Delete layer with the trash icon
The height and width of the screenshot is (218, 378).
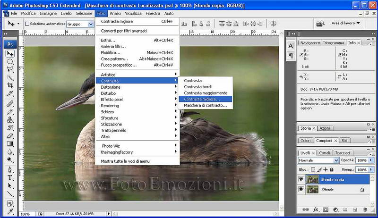click(365, 210)
